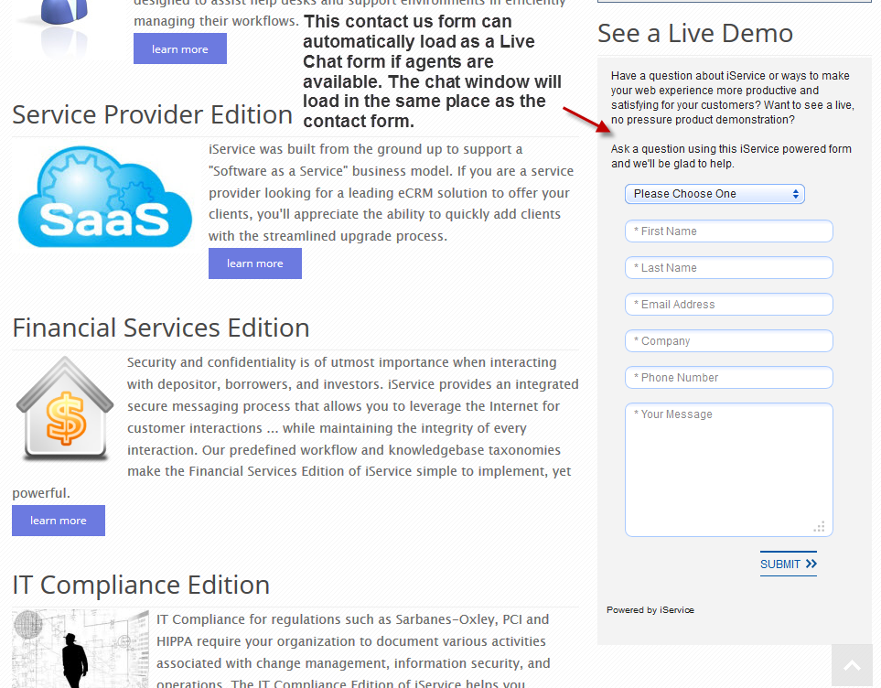Open the Please Choose One dropdown

point(714,194)
